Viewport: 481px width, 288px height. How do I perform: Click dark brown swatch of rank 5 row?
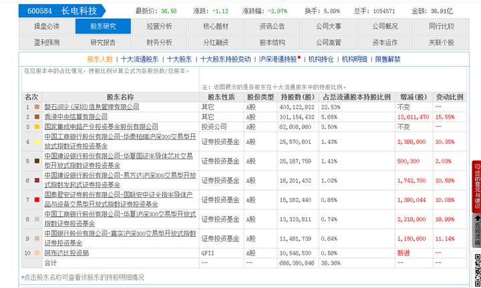point(37,161)
